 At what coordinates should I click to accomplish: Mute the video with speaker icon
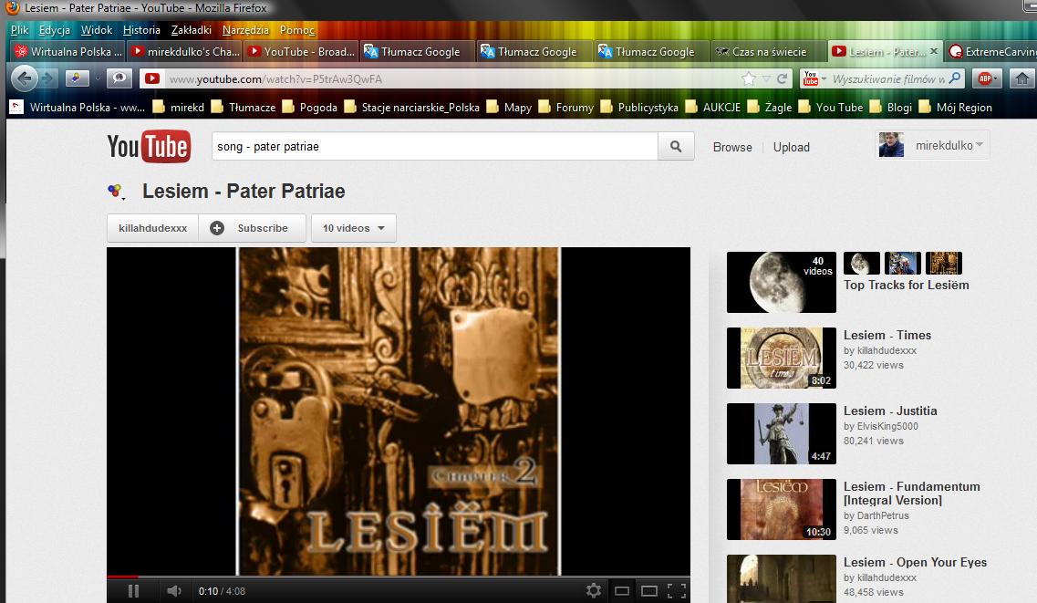tap(173, 591)
